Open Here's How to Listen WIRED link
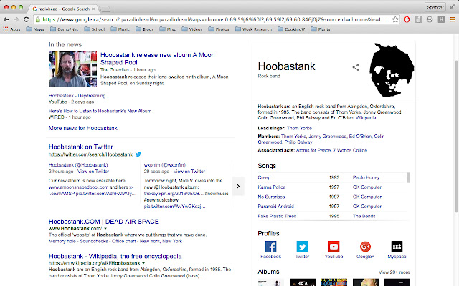Screen dimensions: 459x286 [100, 112]
